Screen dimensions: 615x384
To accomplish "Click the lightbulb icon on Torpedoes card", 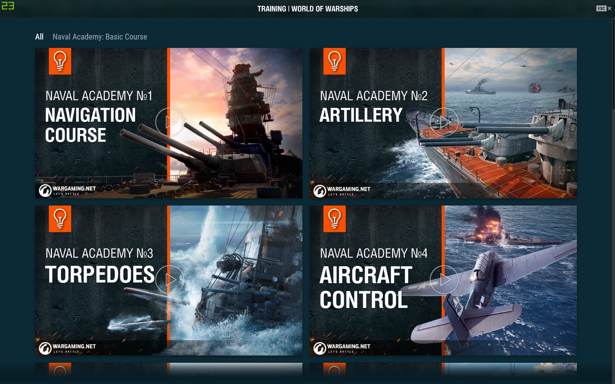I will [x=60, y=219].
